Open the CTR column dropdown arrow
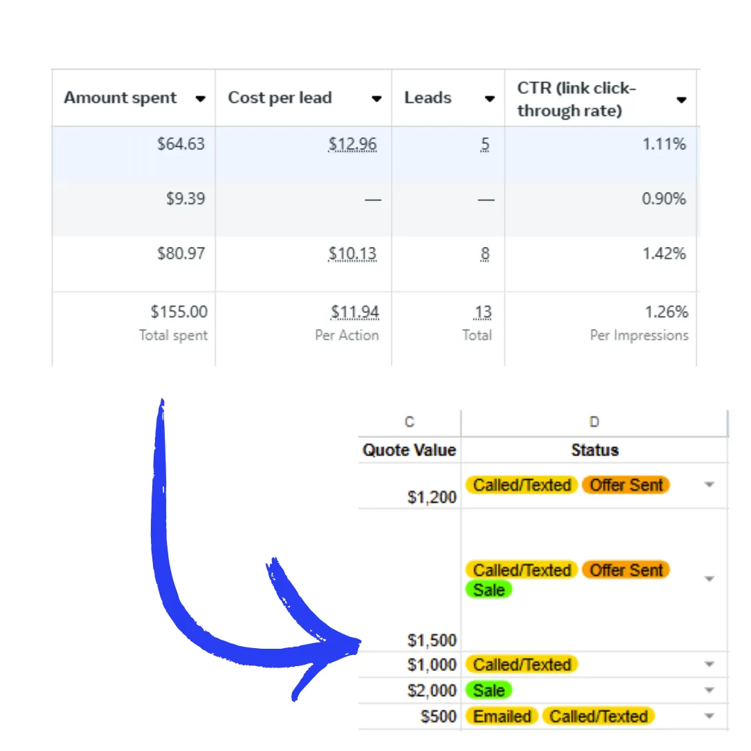 pos(681,99)
